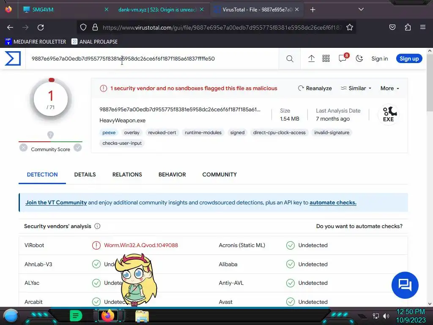Click the Security vendors' analysis info icon

97,226
